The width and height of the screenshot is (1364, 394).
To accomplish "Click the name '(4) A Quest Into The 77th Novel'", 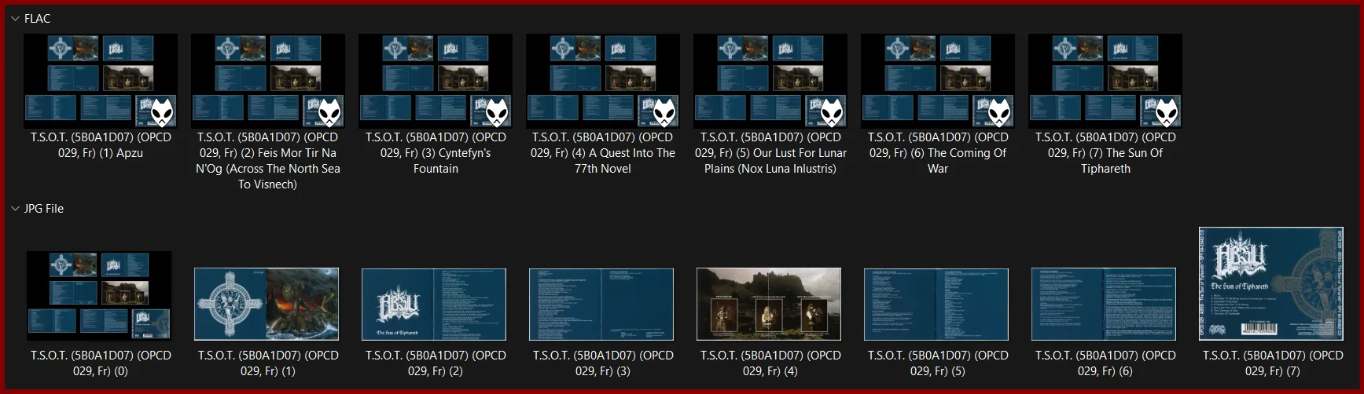I will [603, 153].
